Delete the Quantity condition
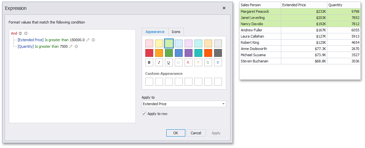The image size is (365, 148). [x=76, y=46]
